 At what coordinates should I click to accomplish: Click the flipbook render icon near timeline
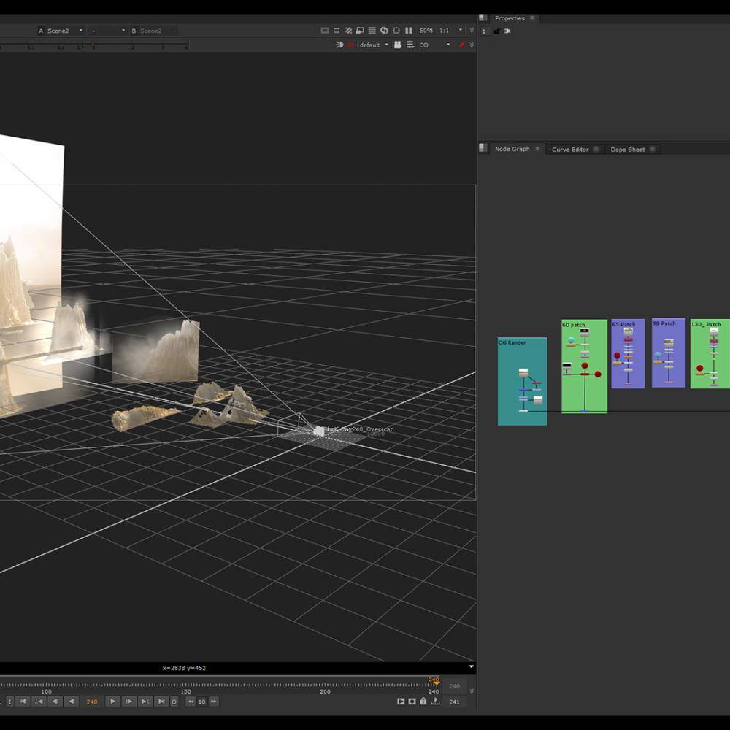(401, 702)
